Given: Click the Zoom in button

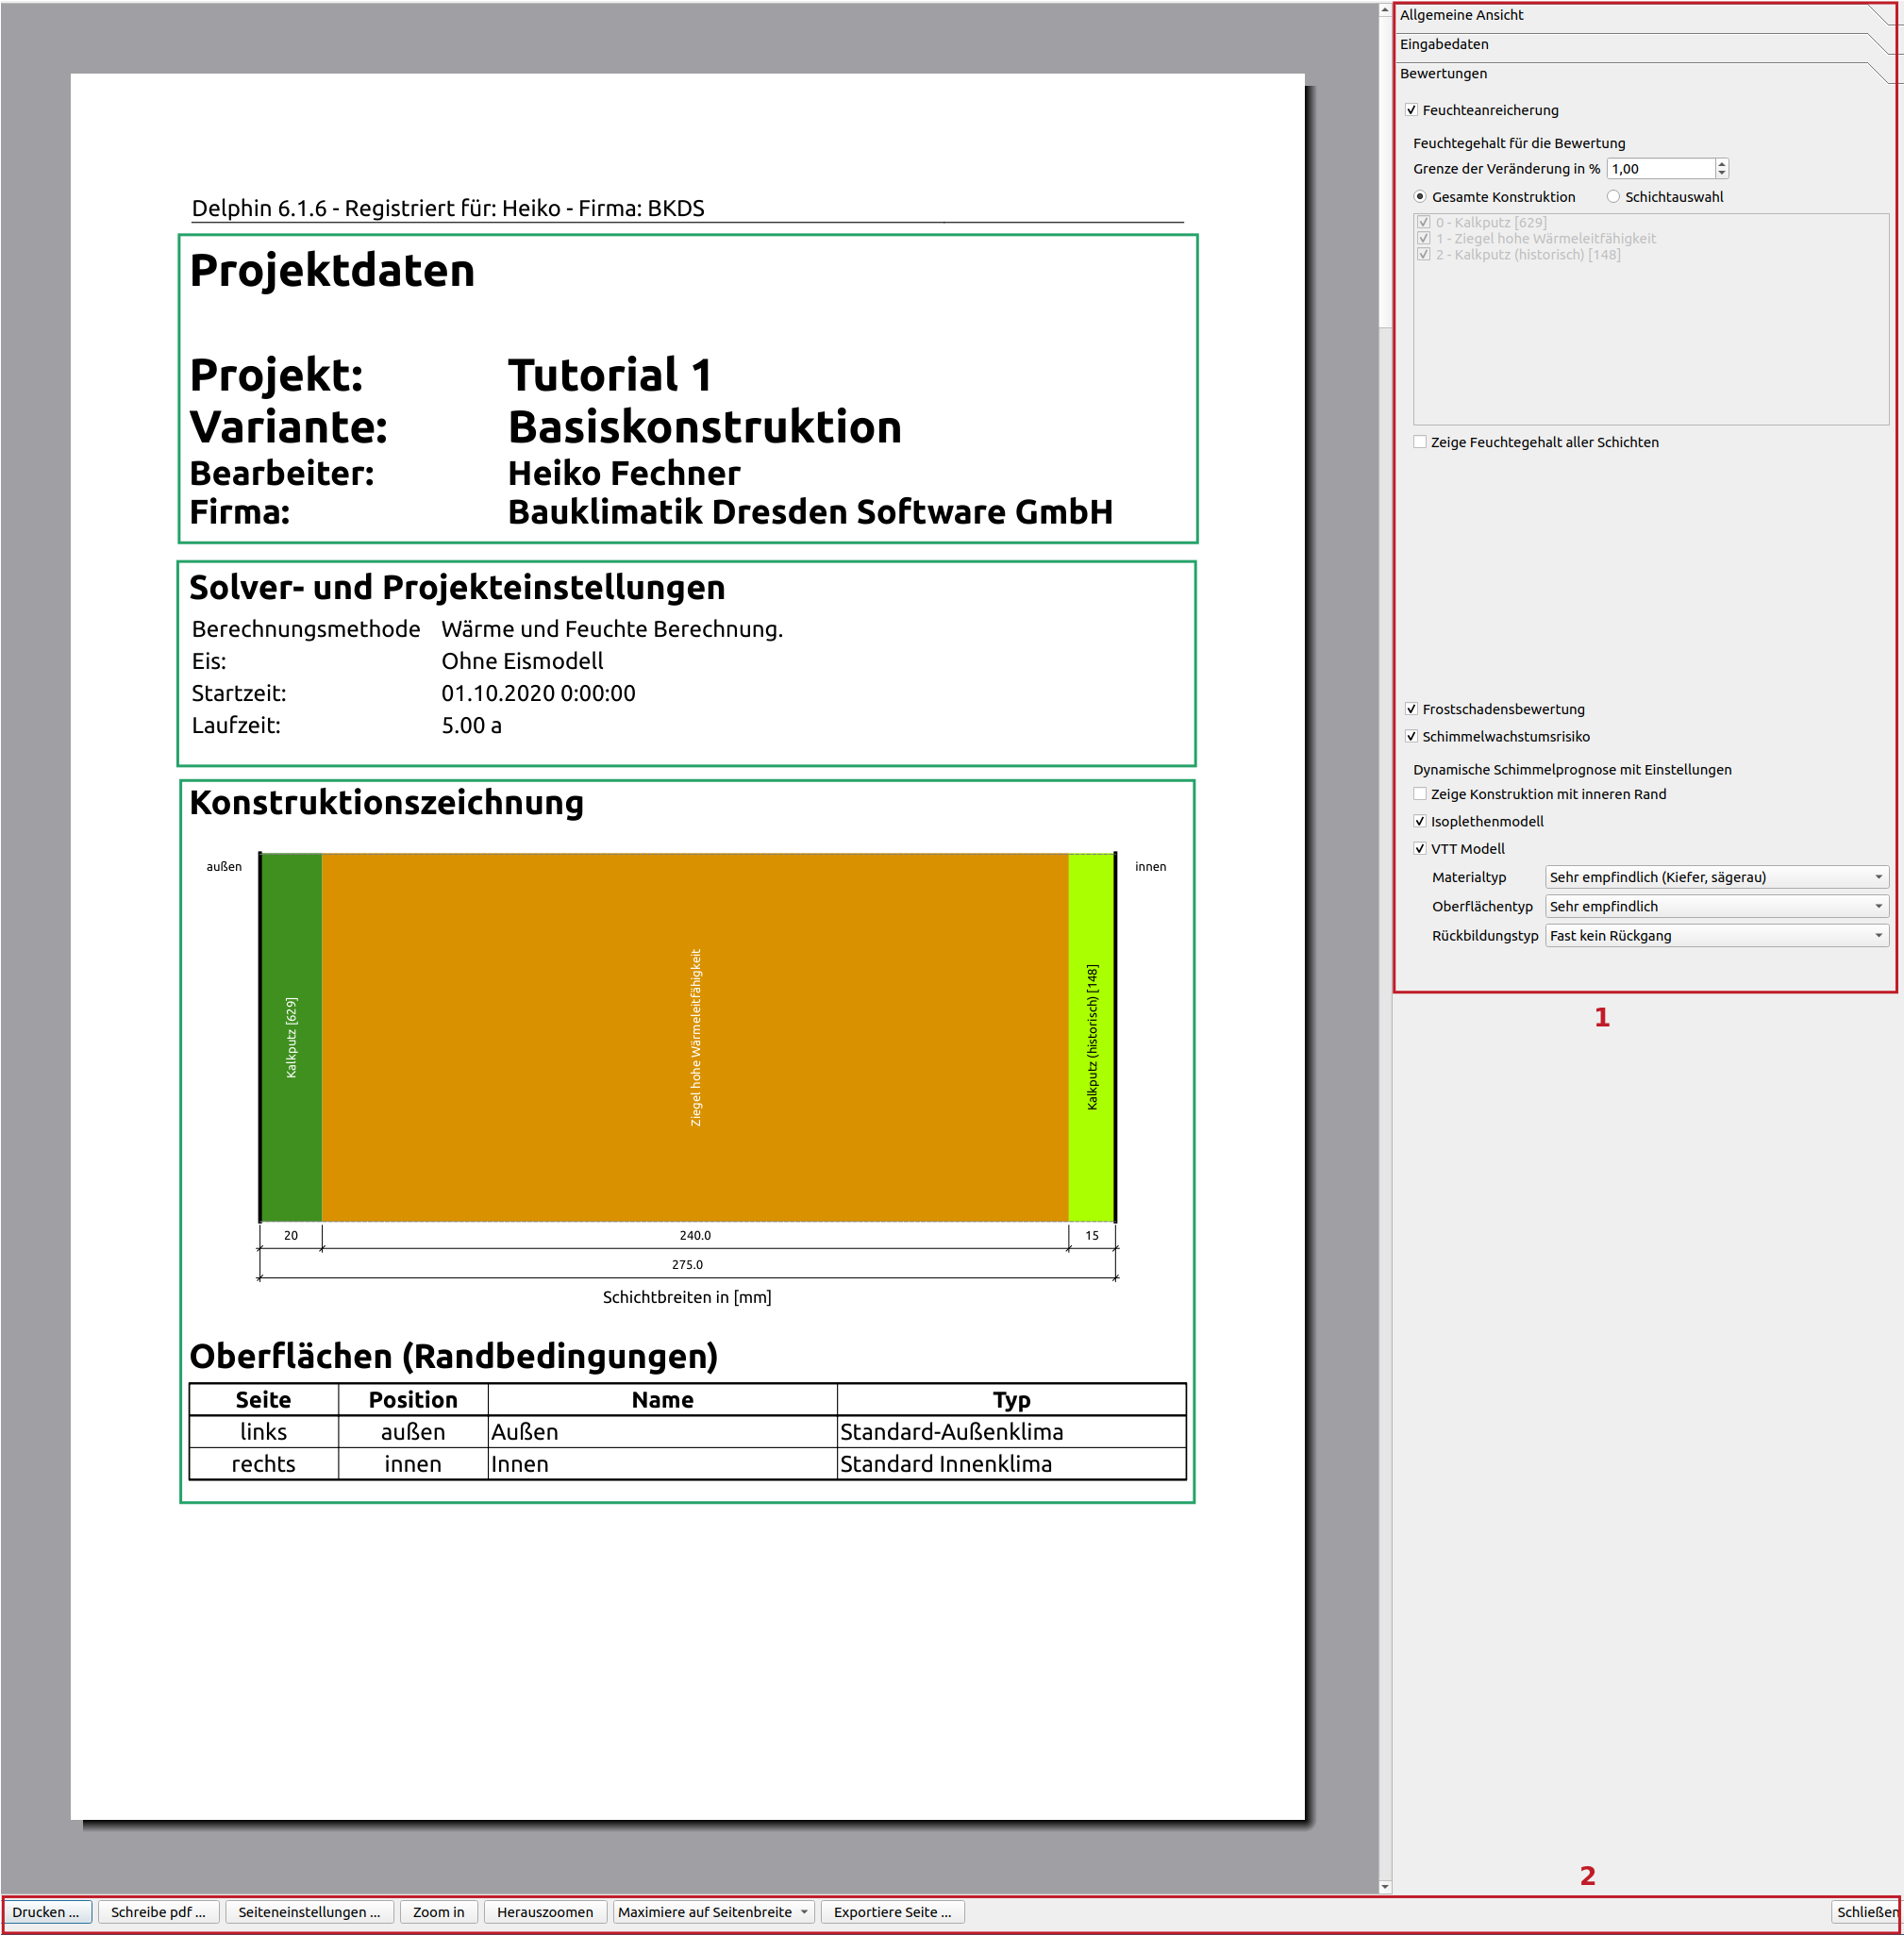Looking at the screenshot, I should click(x=439, y=1911).
